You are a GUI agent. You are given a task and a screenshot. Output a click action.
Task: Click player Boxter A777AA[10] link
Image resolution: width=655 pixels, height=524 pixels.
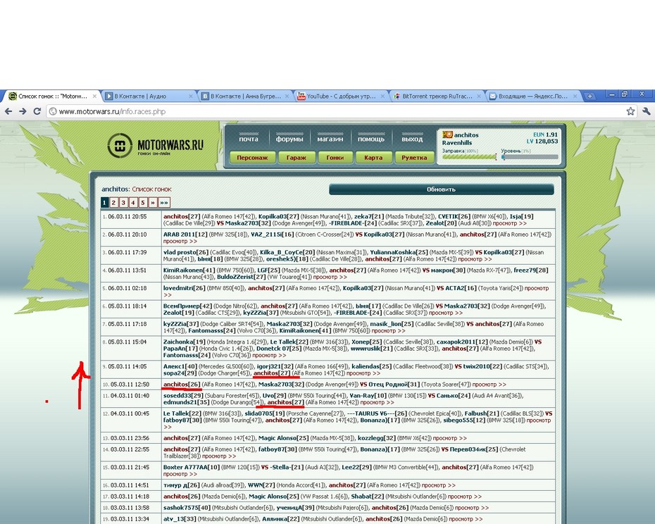(191, 468)
